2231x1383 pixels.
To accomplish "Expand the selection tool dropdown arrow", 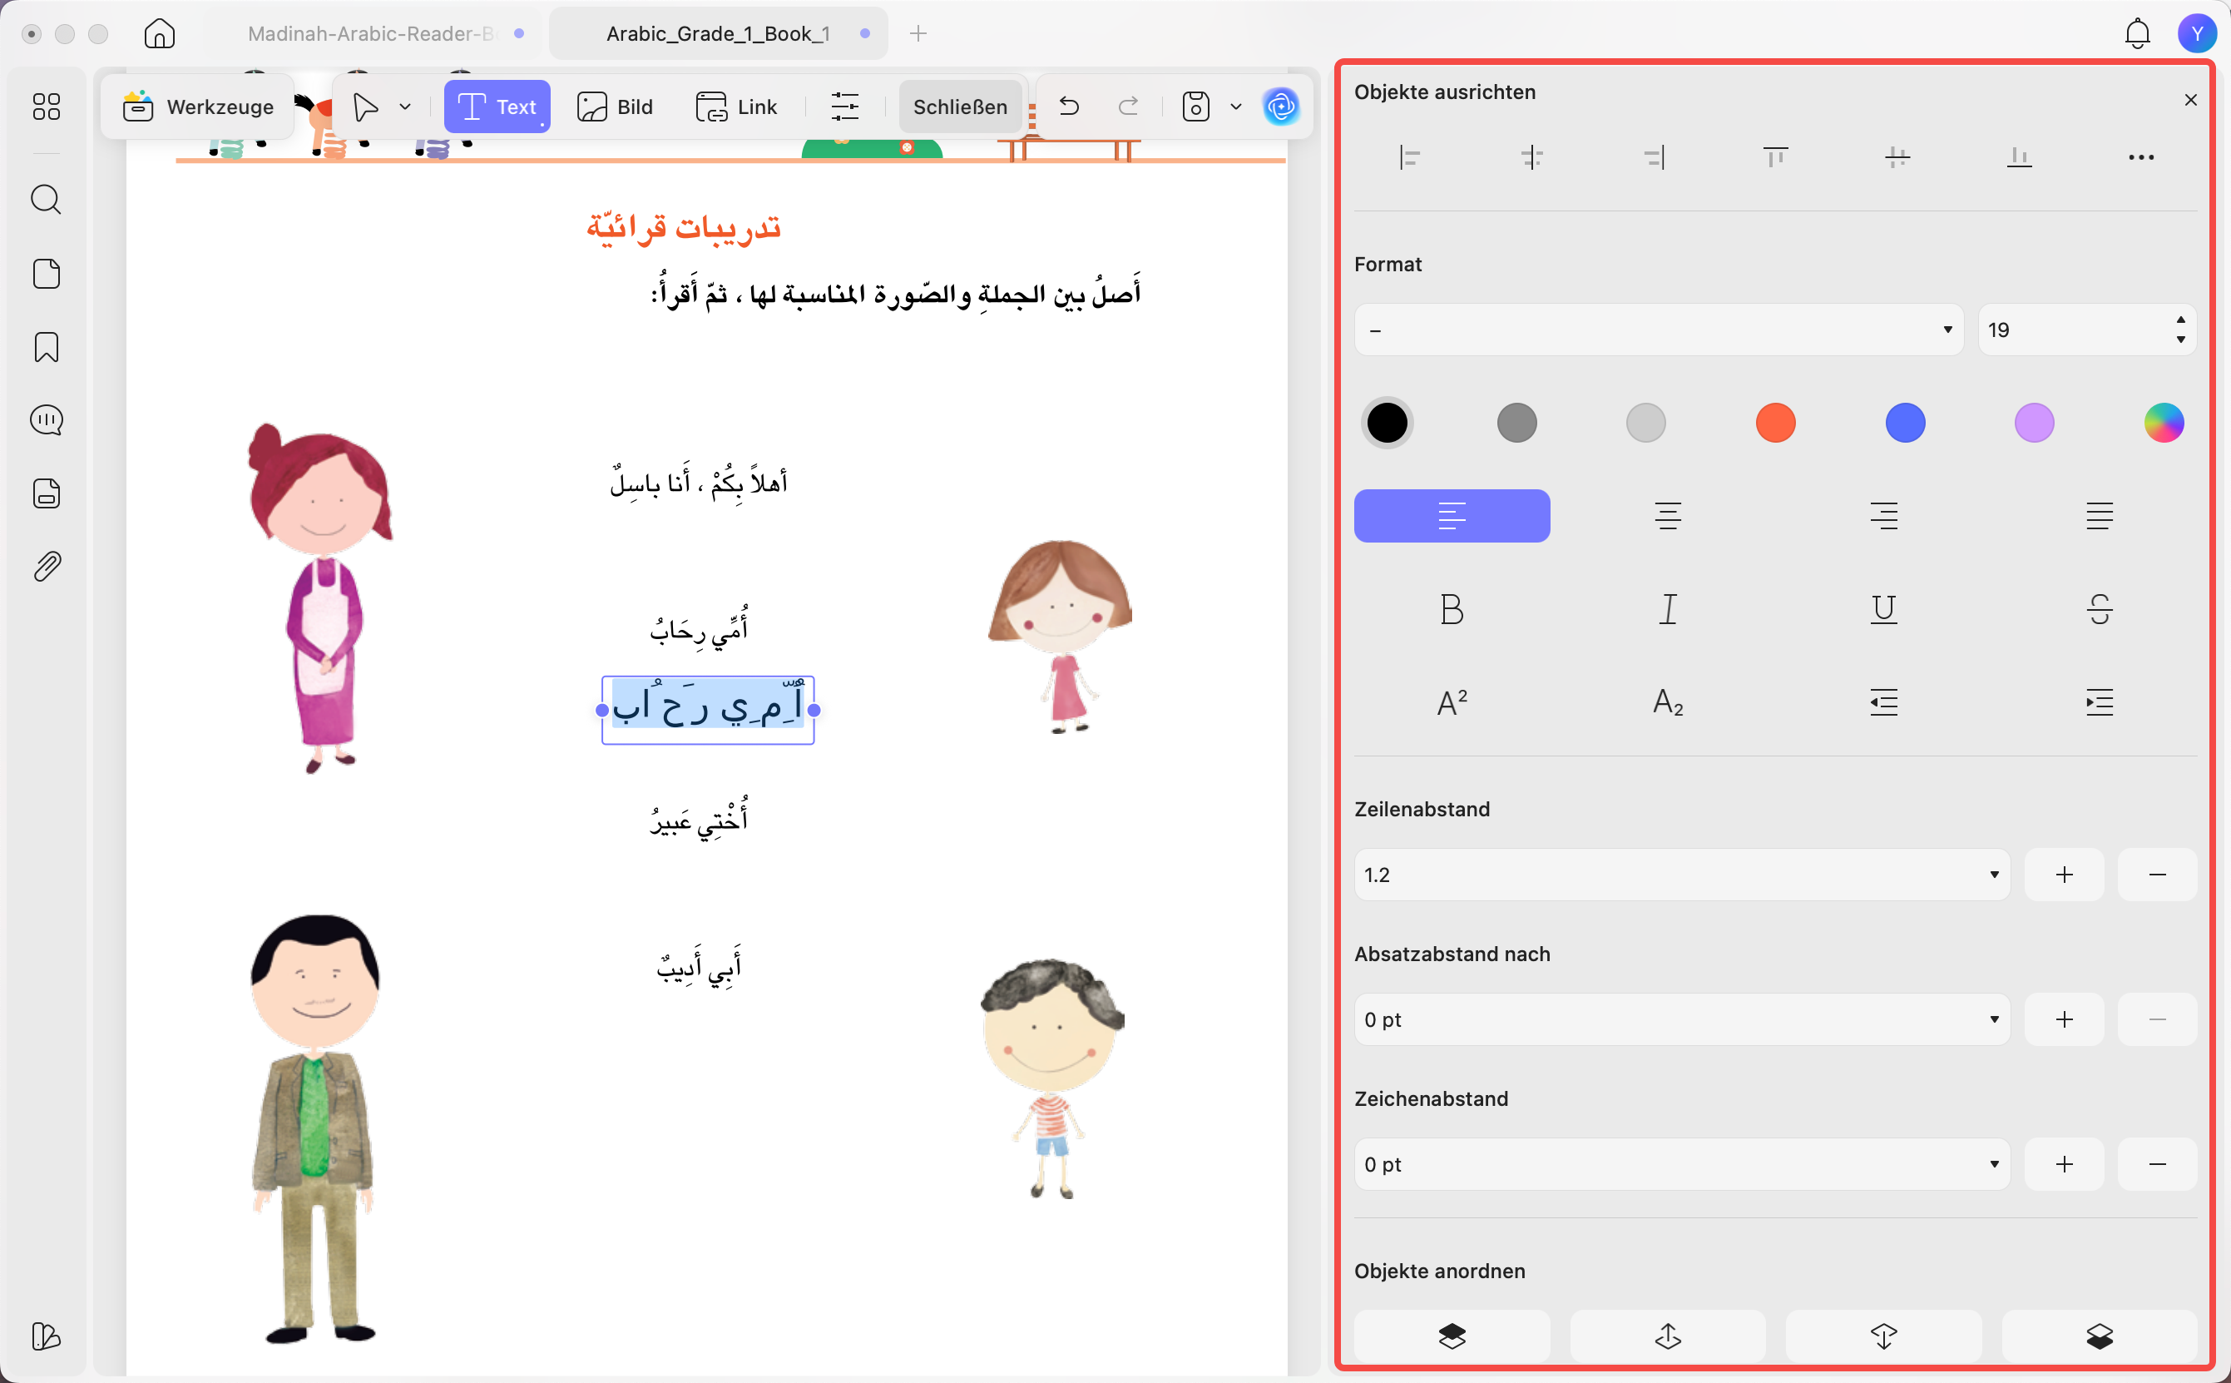I will [x=405, y=107].
